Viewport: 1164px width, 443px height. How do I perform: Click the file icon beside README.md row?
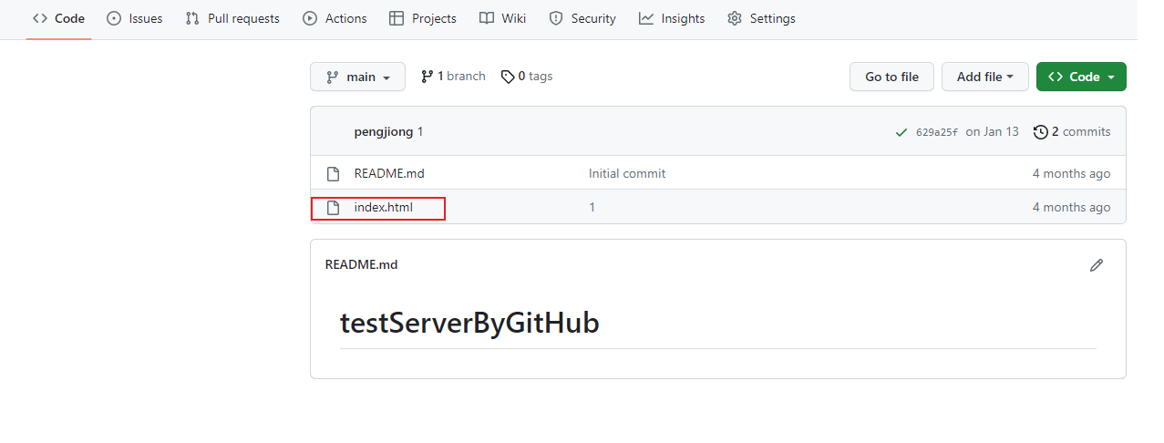(334, 173)
